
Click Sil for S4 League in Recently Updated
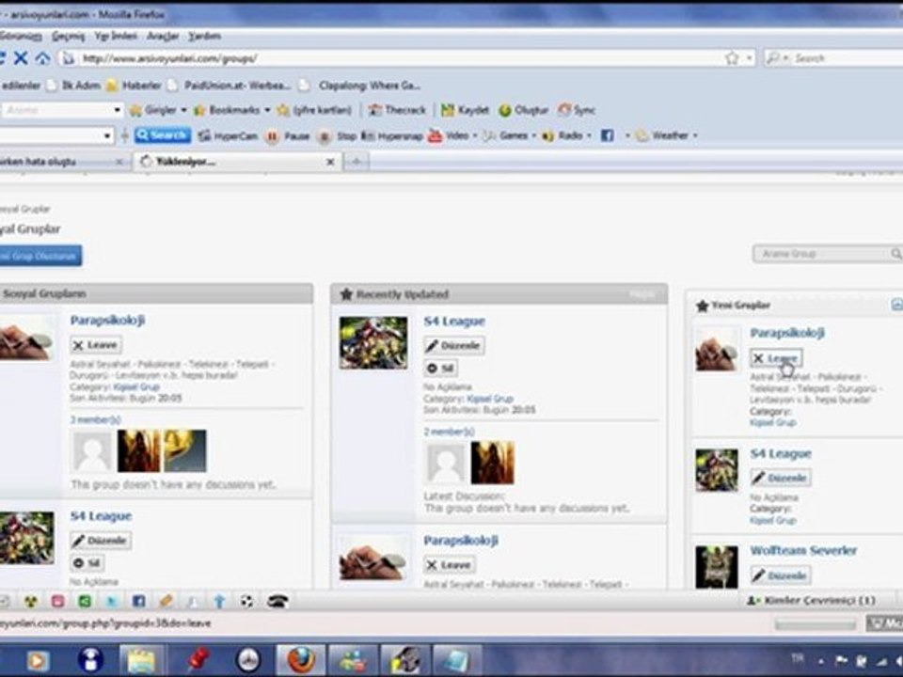[440, 368]
